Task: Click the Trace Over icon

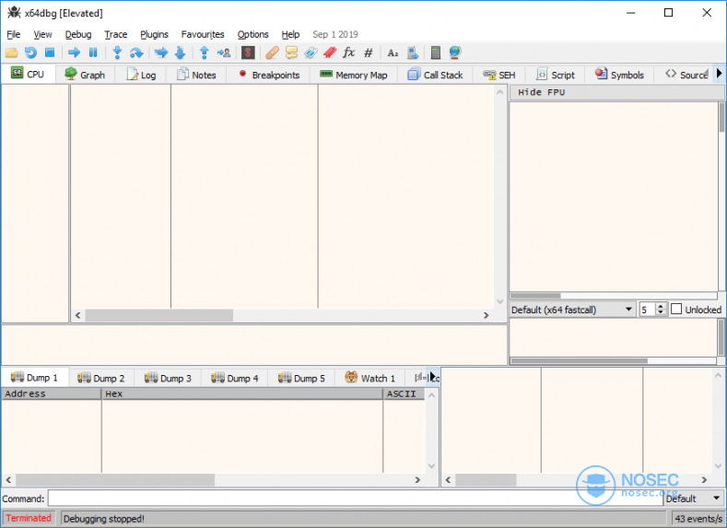Action: 180,53
